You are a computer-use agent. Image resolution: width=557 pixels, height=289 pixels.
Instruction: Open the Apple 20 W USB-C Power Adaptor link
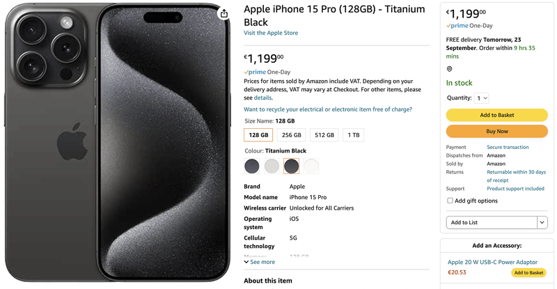coord(492,262)
